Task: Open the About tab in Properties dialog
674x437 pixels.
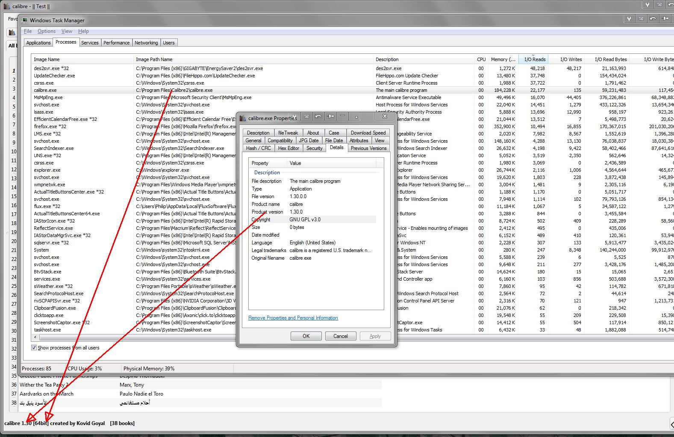Action: [x=313, y=133]
